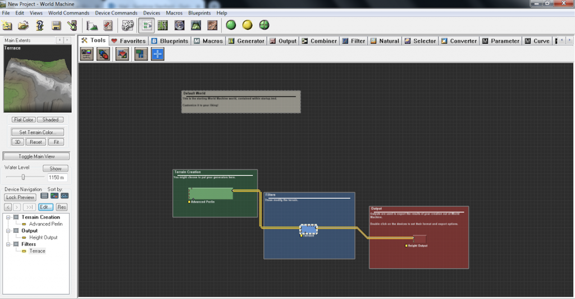Viewport: 575px width, 299px height.
Task: Sort devices by the dotted graph icon
Action: (x=65, y=196)
